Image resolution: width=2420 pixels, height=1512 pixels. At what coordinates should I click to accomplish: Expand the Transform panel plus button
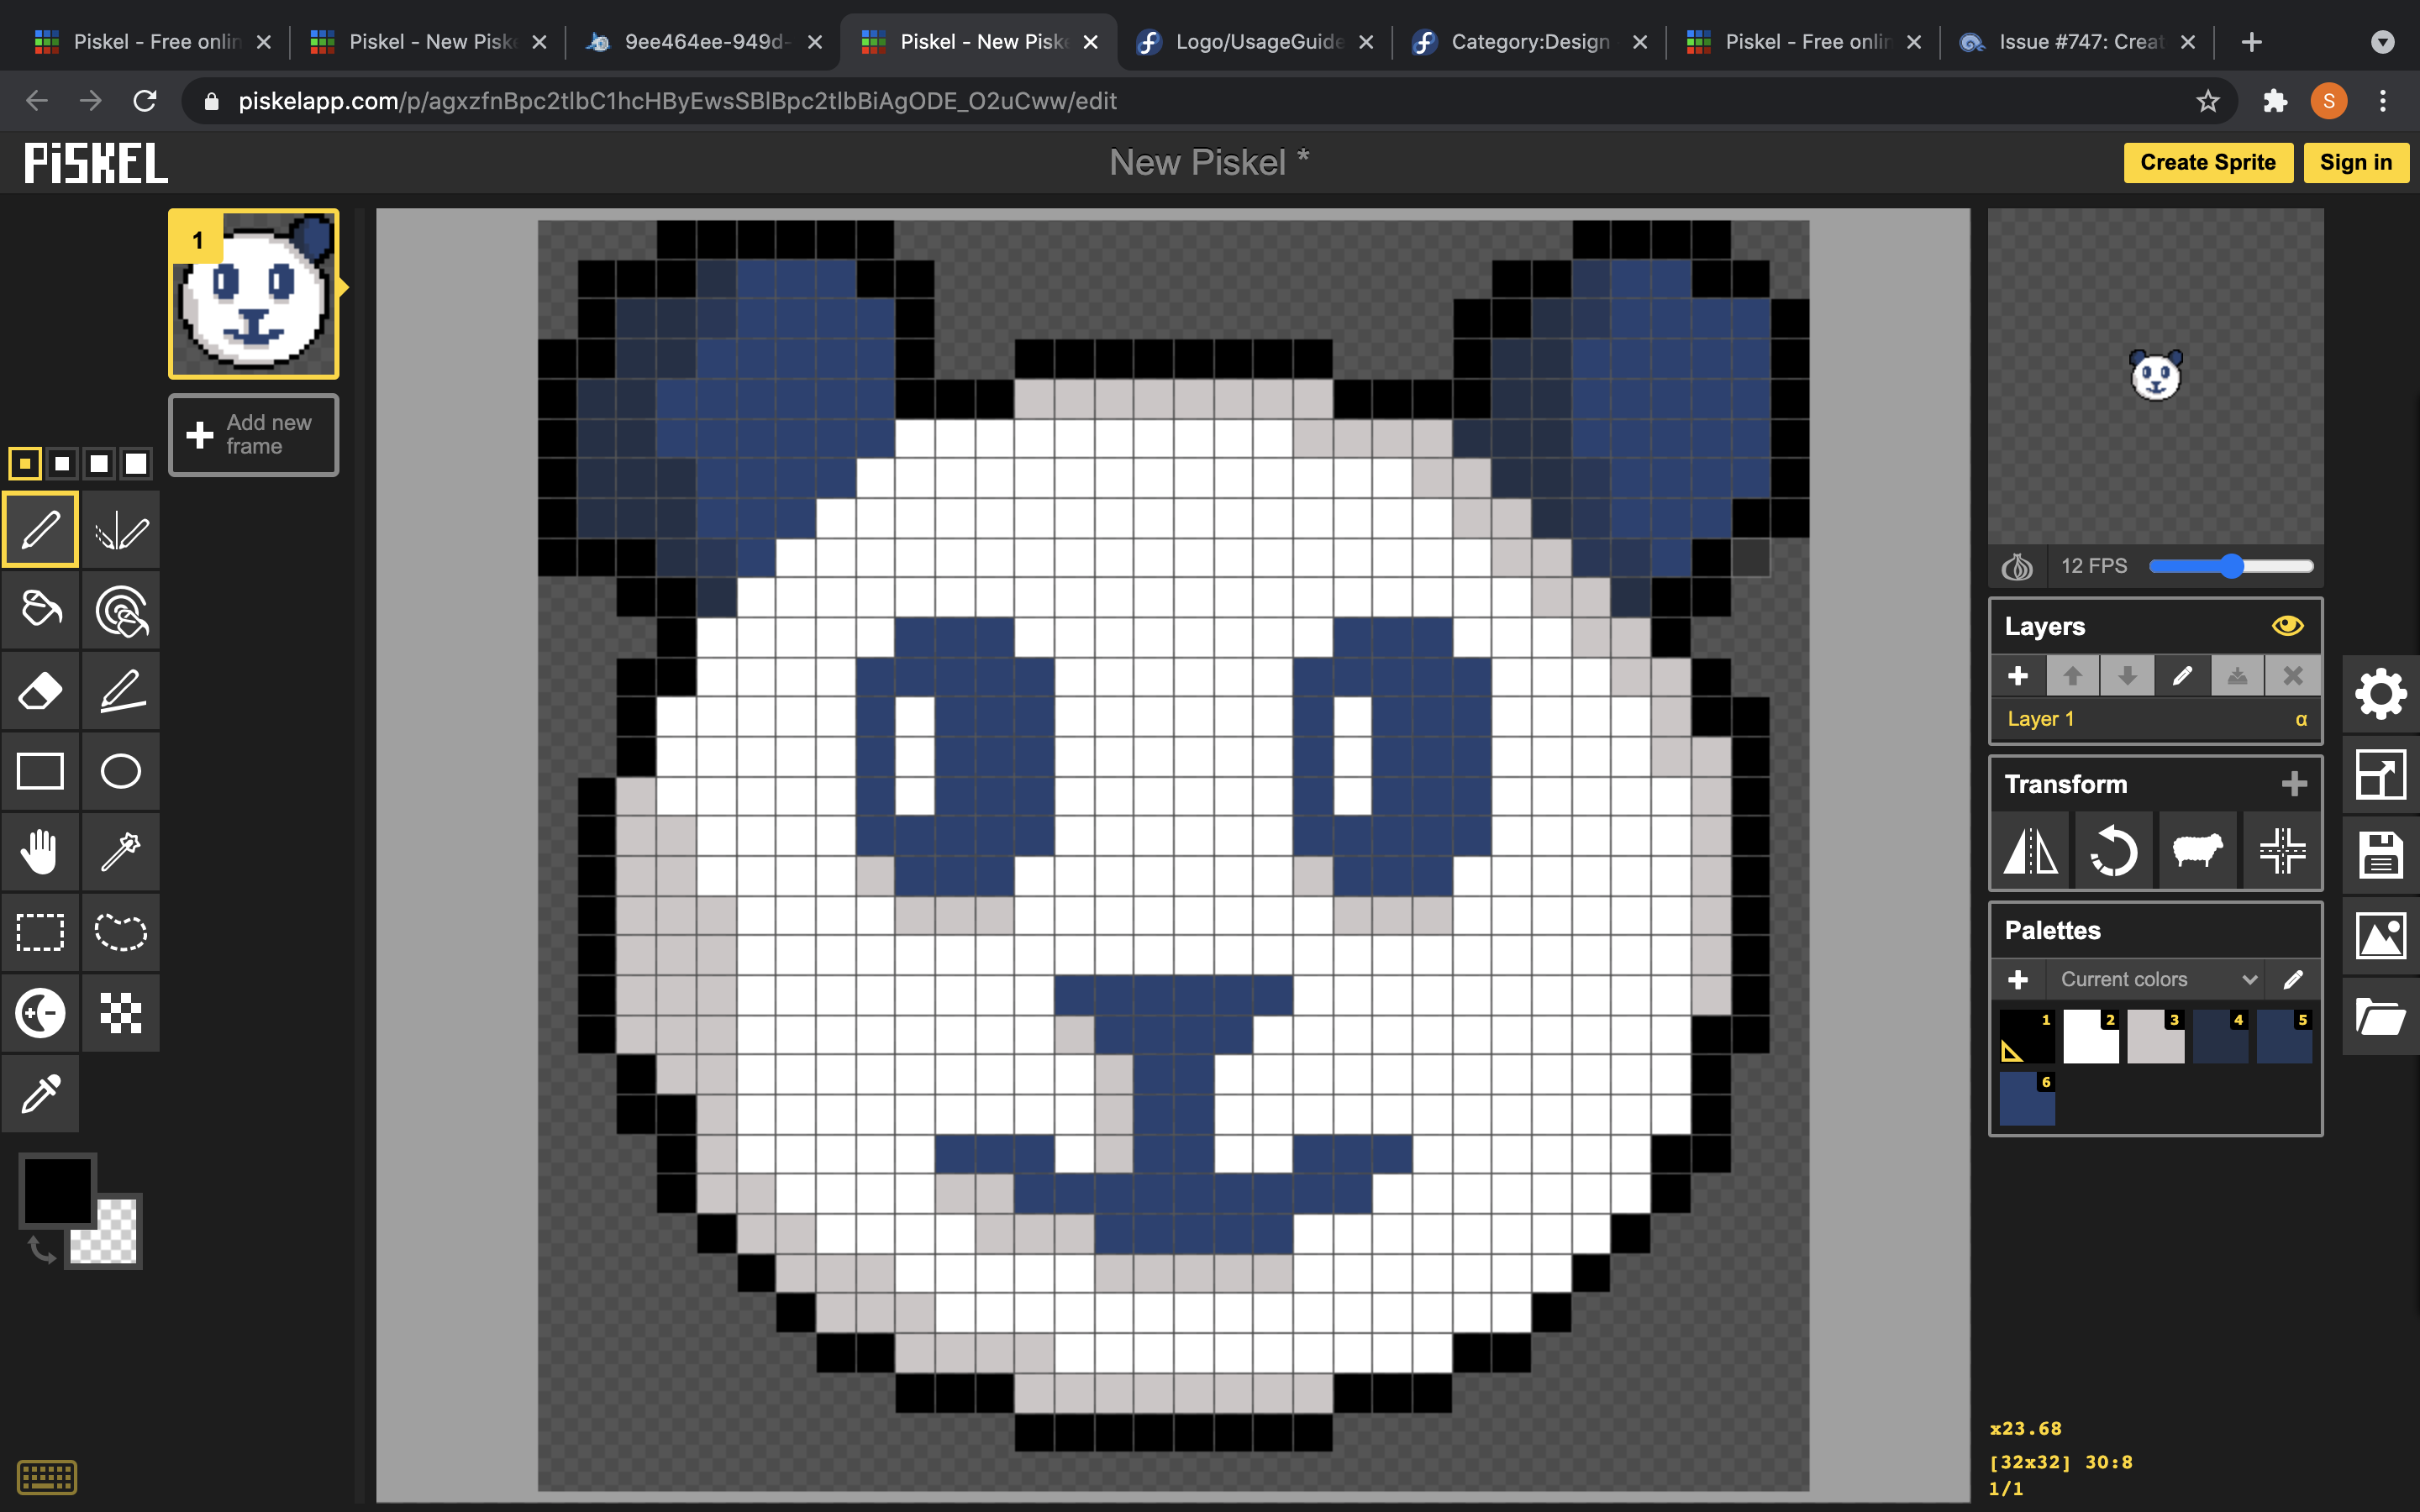click(x=2295, y=783)
